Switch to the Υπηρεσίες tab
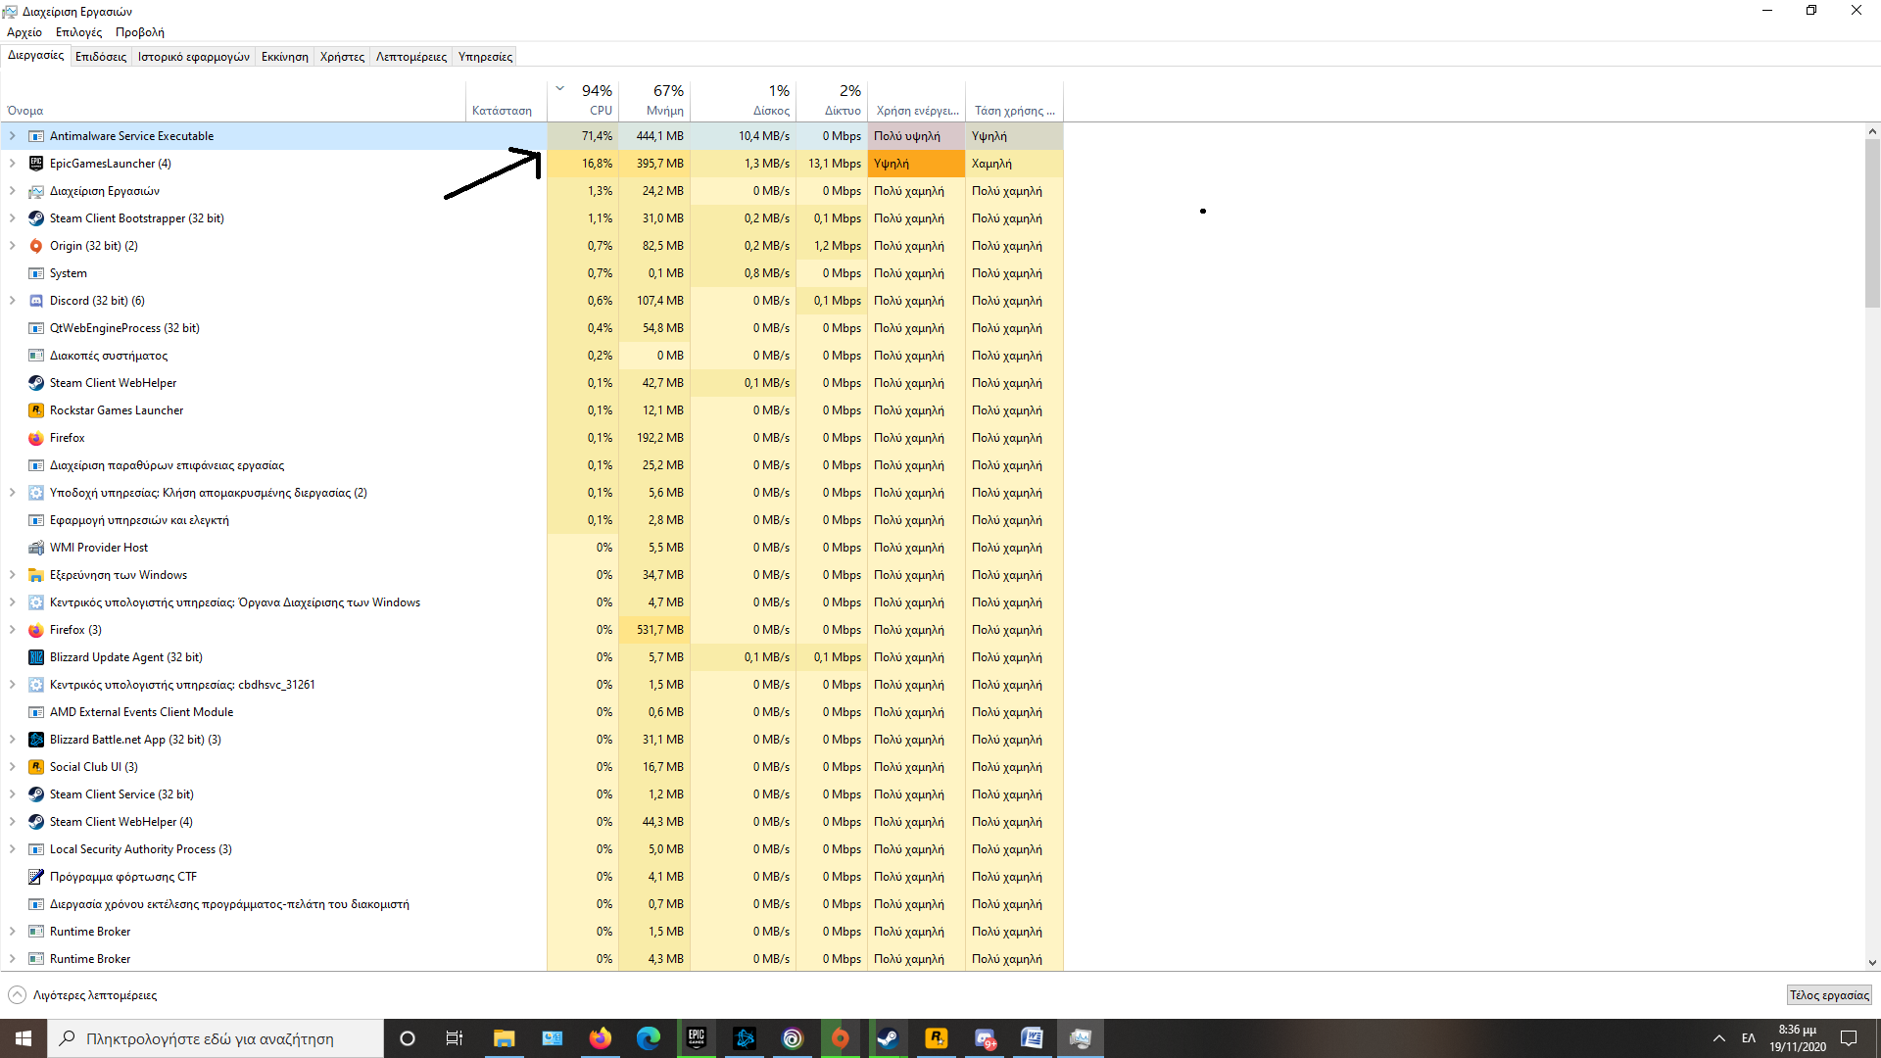 point(486,57)
